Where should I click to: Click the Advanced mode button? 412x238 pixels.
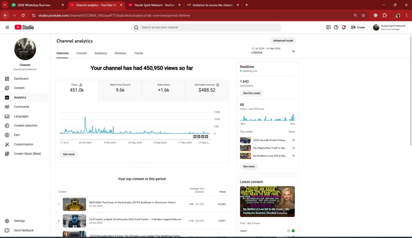[283, 41]
